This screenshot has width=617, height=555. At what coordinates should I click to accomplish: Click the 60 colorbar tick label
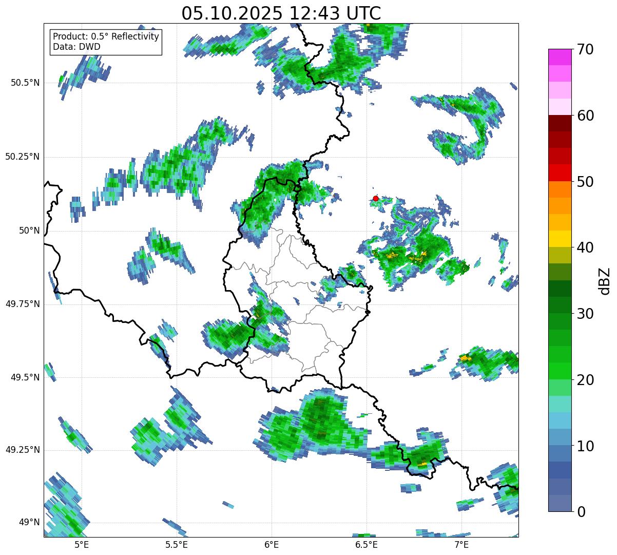tap(585, 116)
